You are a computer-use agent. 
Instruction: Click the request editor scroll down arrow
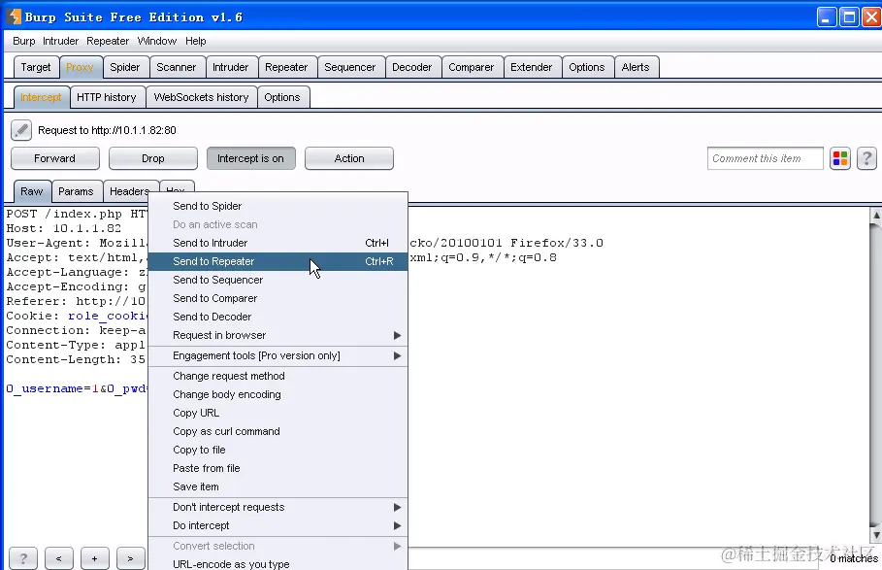876,534
